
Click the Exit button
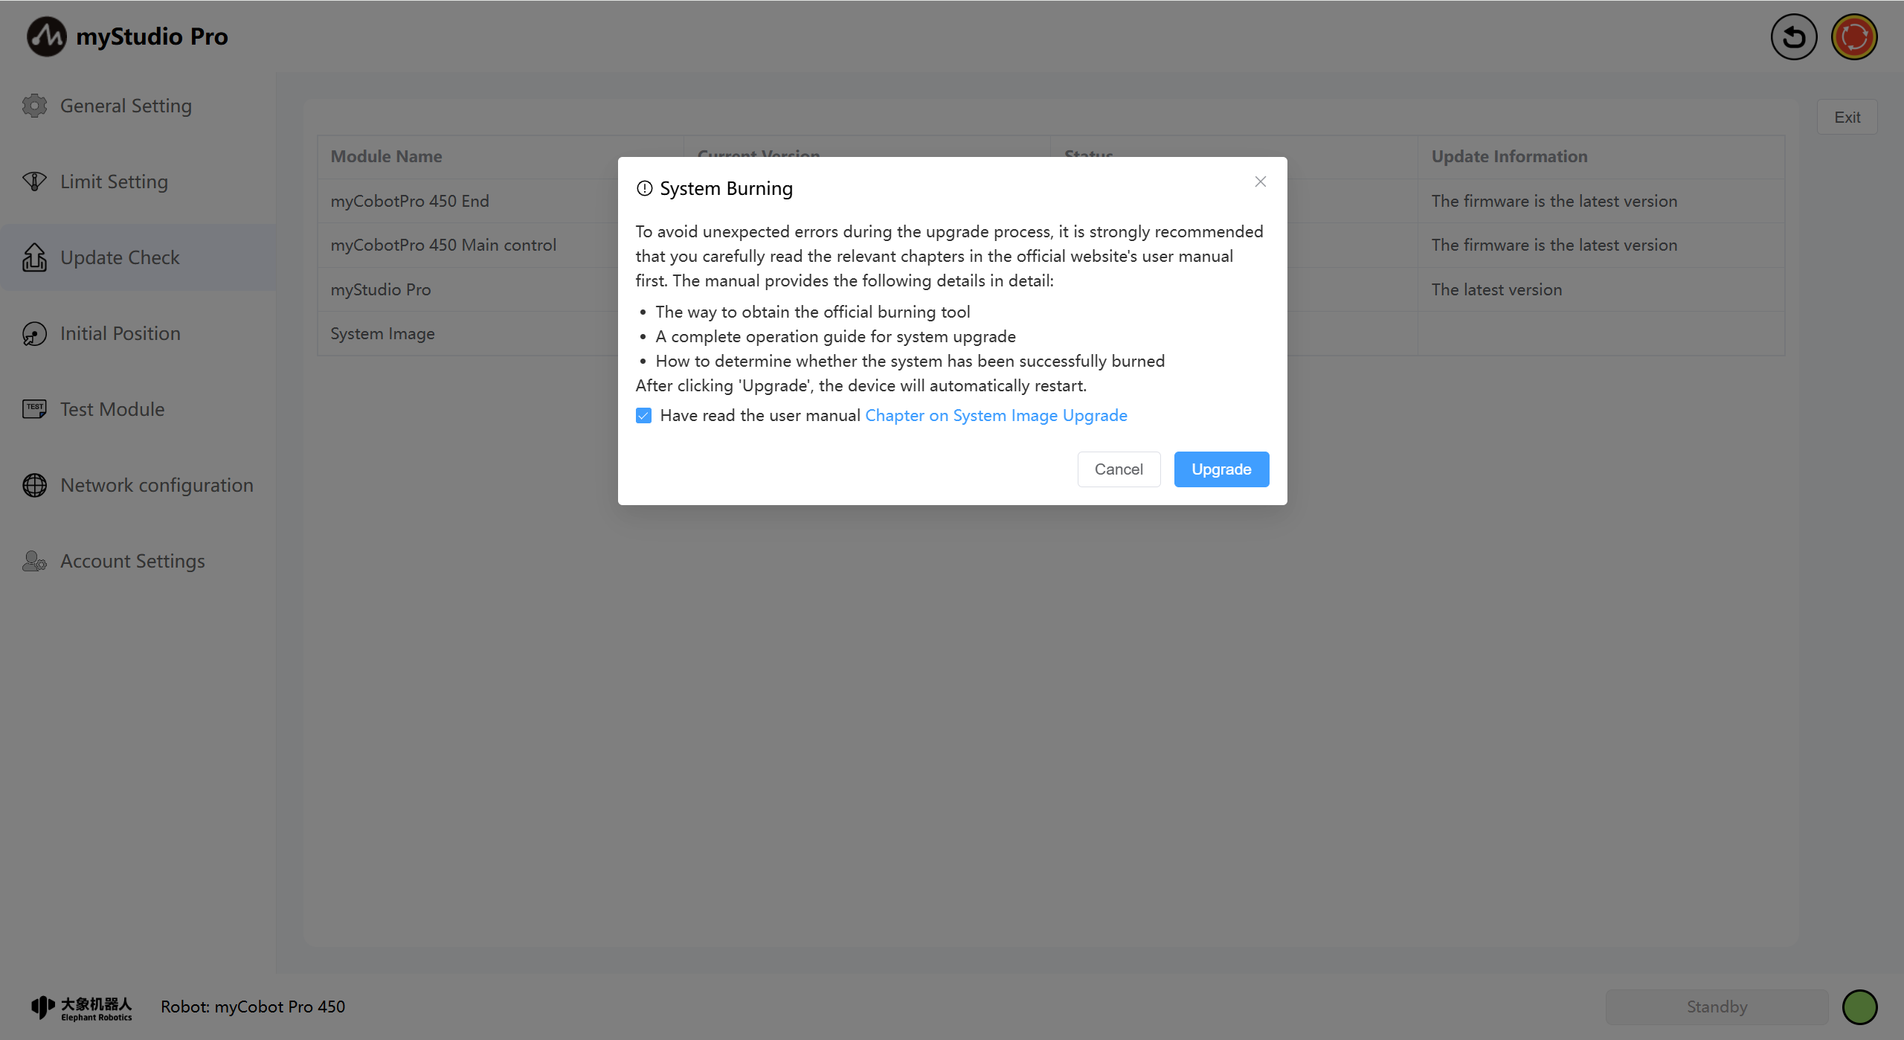(x=1847, y=117)
